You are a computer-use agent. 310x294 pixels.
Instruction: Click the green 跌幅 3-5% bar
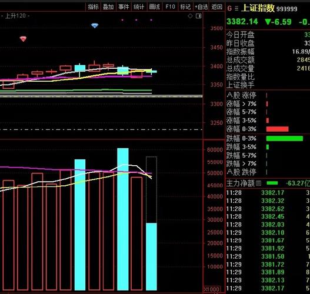[268, 147]
